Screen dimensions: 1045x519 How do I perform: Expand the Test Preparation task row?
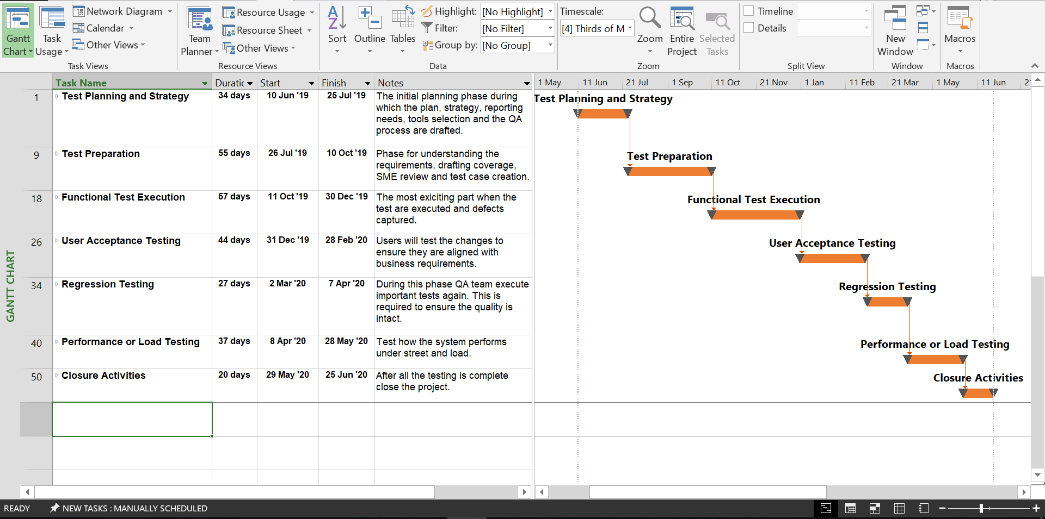[58, 154]
